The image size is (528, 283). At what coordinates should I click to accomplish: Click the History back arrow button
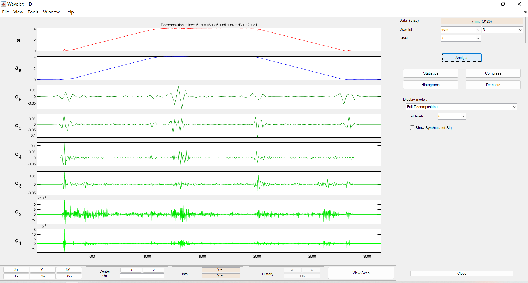click(x=293, y=270)
